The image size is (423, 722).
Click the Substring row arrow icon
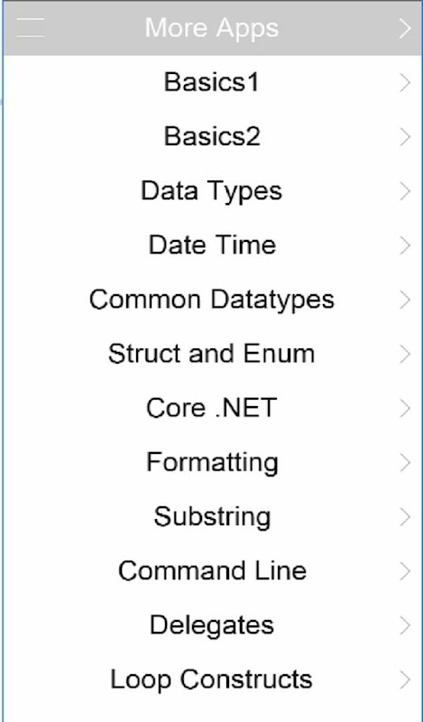pyautogui.click(x=405, y=517)
